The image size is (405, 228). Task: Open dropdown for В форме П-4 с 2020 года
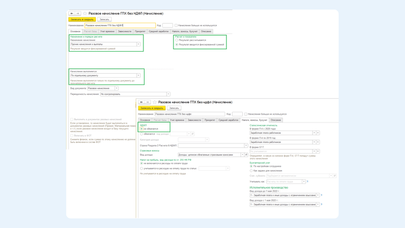pyautogui.click(x=314, y=133)
